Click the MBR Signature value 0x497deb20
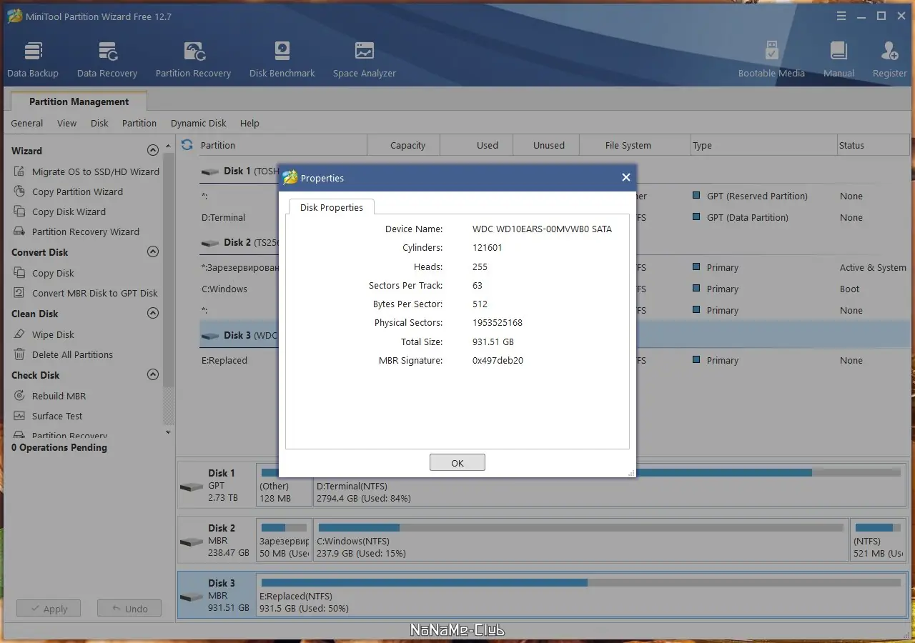 [498, 361]
